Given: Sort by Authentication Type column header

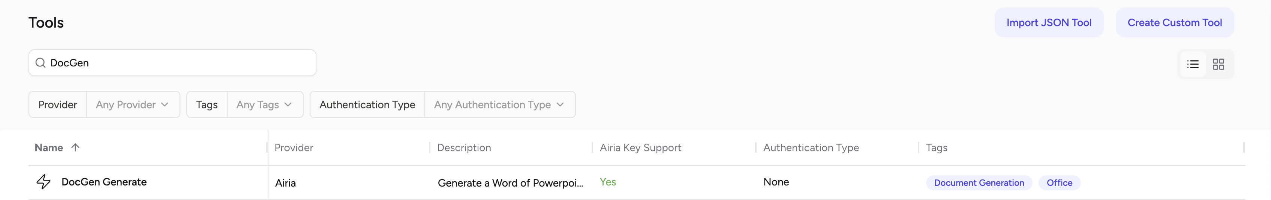Looking at the screenshot, I should [811, 147].
